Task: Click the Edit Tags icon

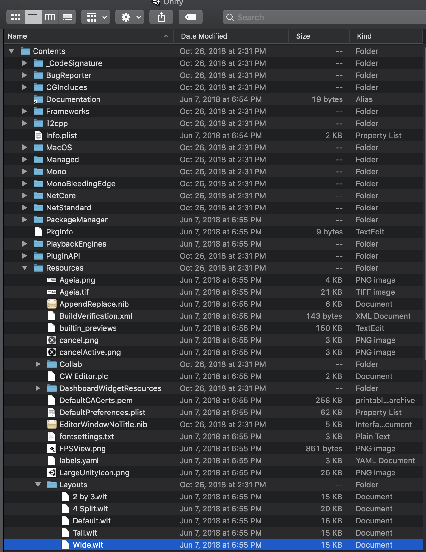Action: [191, 17]
